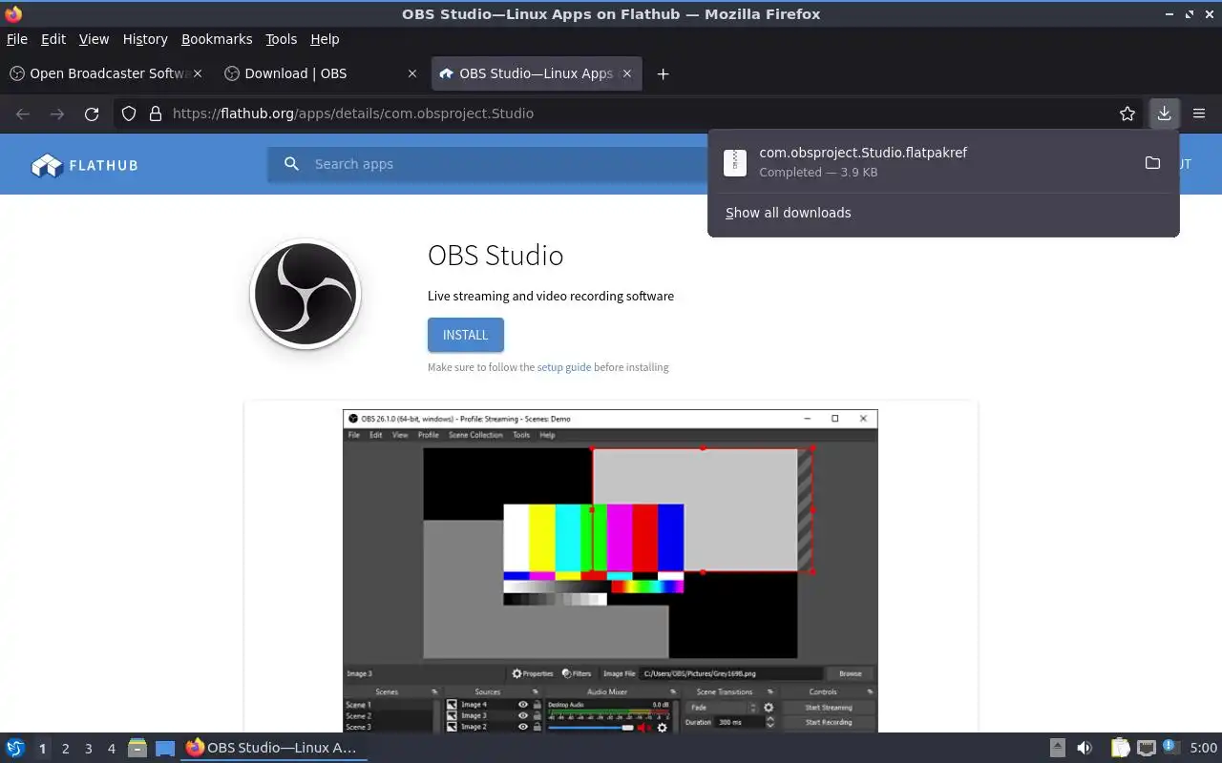Open the setup guide link
1222x763 pixels.
563,367
